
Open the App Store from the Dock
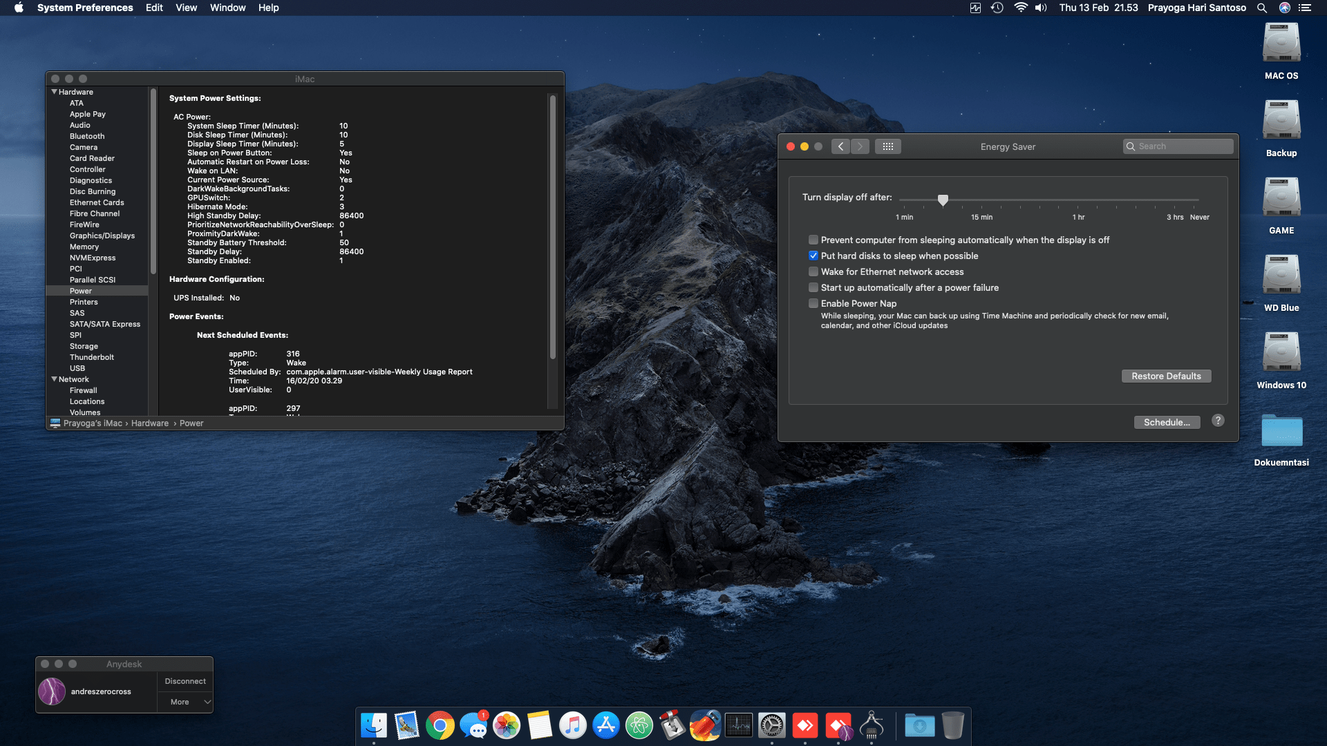pos(608,726)
